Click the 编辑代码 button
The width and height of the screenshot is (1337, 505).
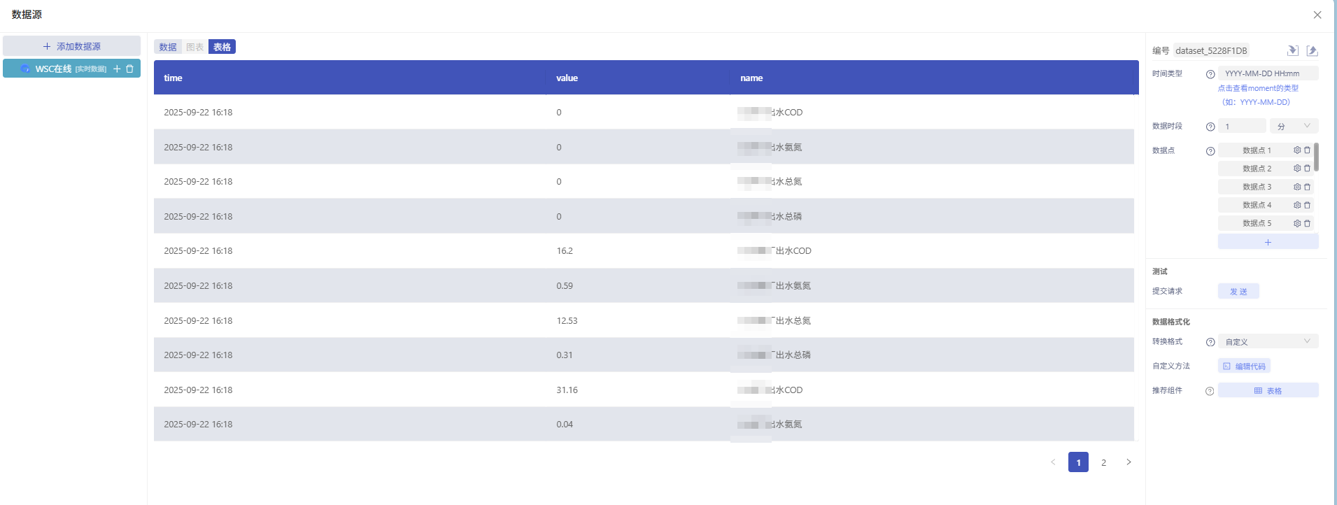coord(1244,366)
